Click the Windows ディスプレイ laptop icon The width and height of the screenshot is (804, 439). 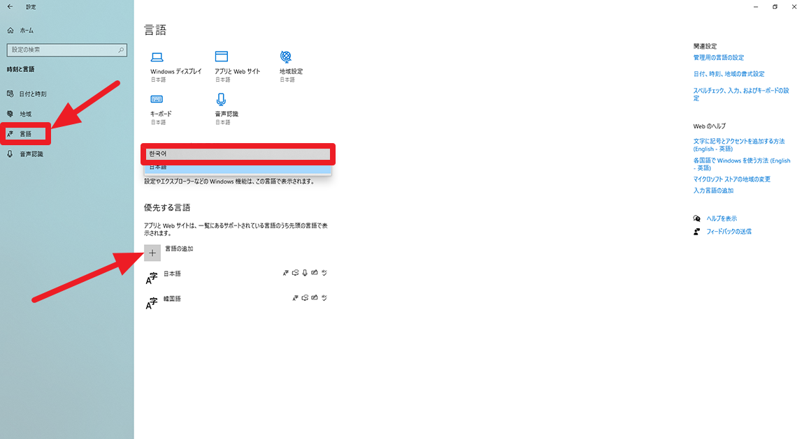[x=157, y=57]
